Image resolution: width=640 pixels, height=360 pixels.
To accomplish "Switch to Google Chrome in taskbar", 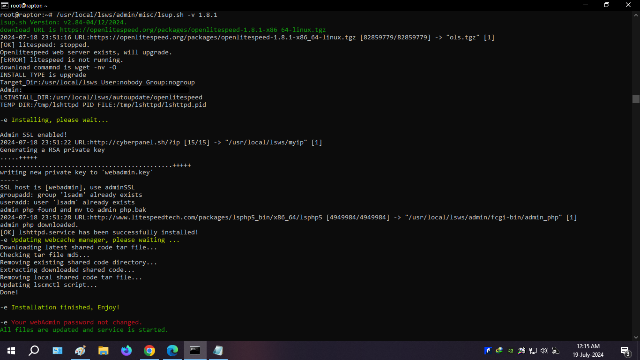I will (149, 351).
